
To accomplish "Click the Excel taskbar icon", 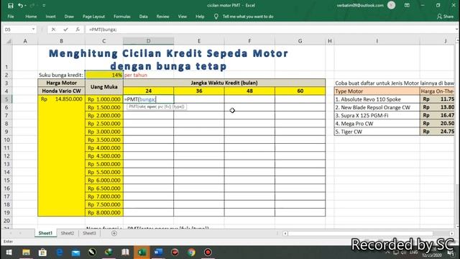I will pos(142,253).
